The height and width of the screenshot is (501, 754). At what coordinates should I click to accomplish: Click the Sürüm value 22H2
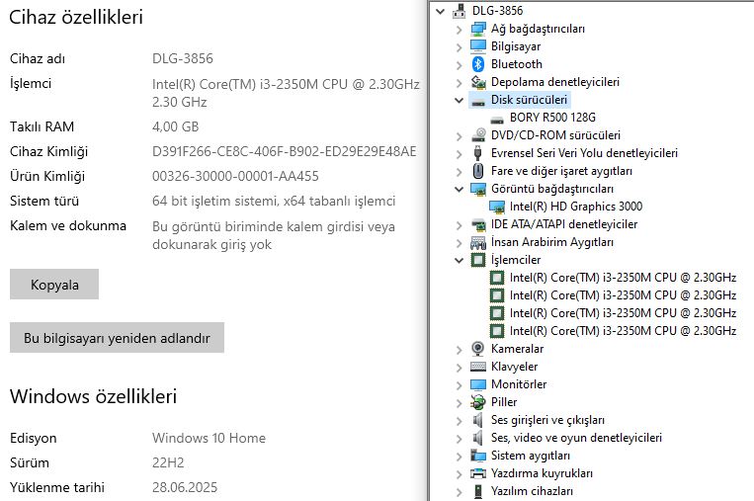[168, 463]
